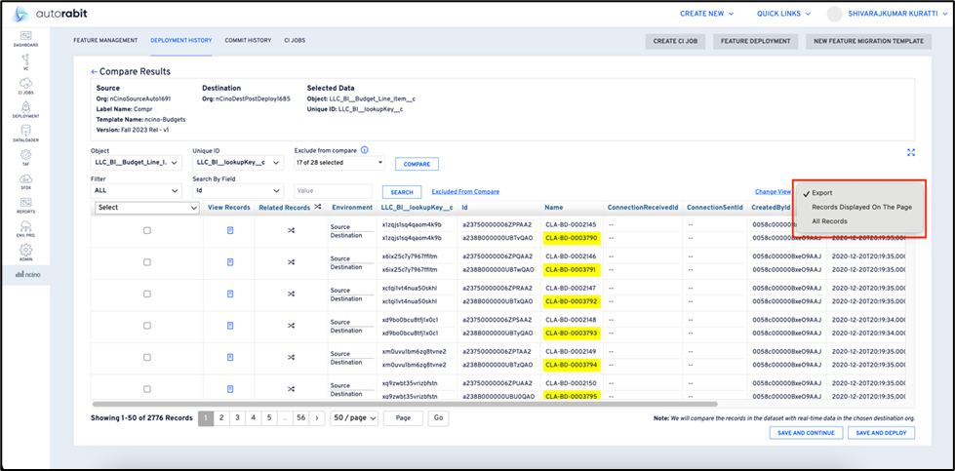Image resolution: width=955 pixels, height=471 pixels.
Task: Click the Feature Deployment button
Action: [755, 41]
